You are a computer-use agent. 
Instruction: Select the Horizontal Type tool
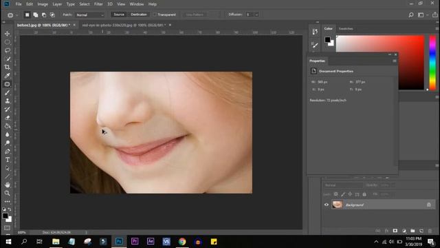pyautogui.click(x=8, y=160)
